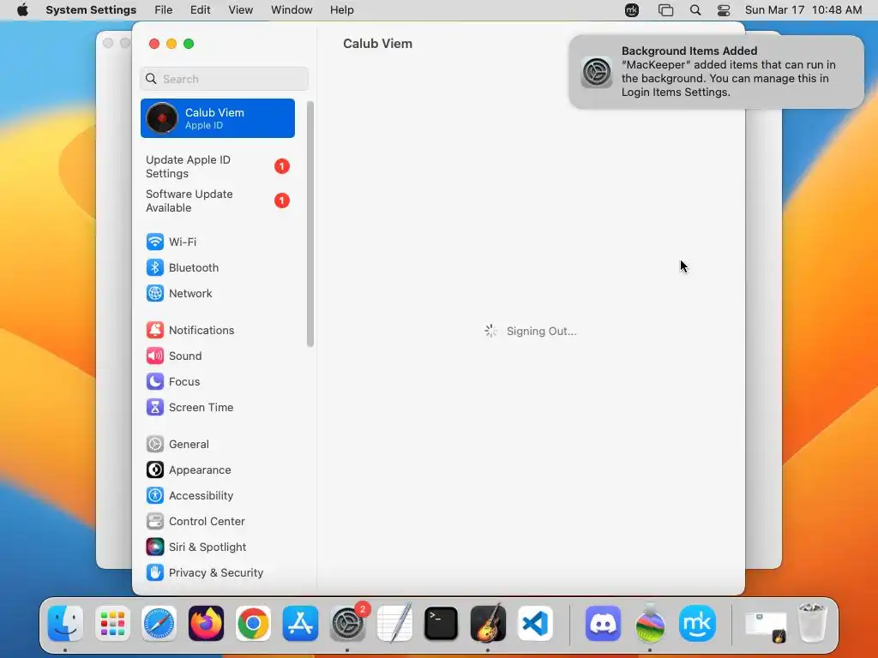Open Control Center from the menu bar

[724, 10]
